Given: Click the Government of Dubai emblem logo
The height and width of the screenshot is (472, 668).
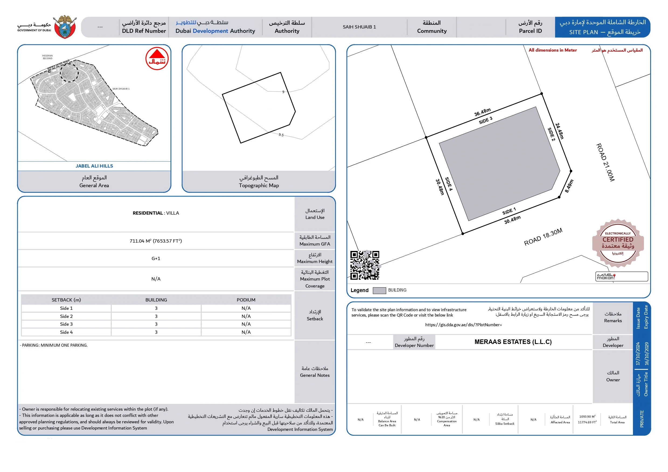Looking at the screenshot, I should click(65, 27).
